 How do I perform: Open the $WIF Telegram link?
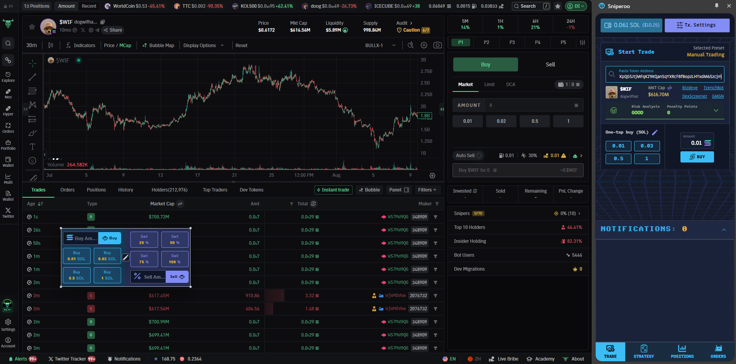pyautogui.click(x=97, y=30)
